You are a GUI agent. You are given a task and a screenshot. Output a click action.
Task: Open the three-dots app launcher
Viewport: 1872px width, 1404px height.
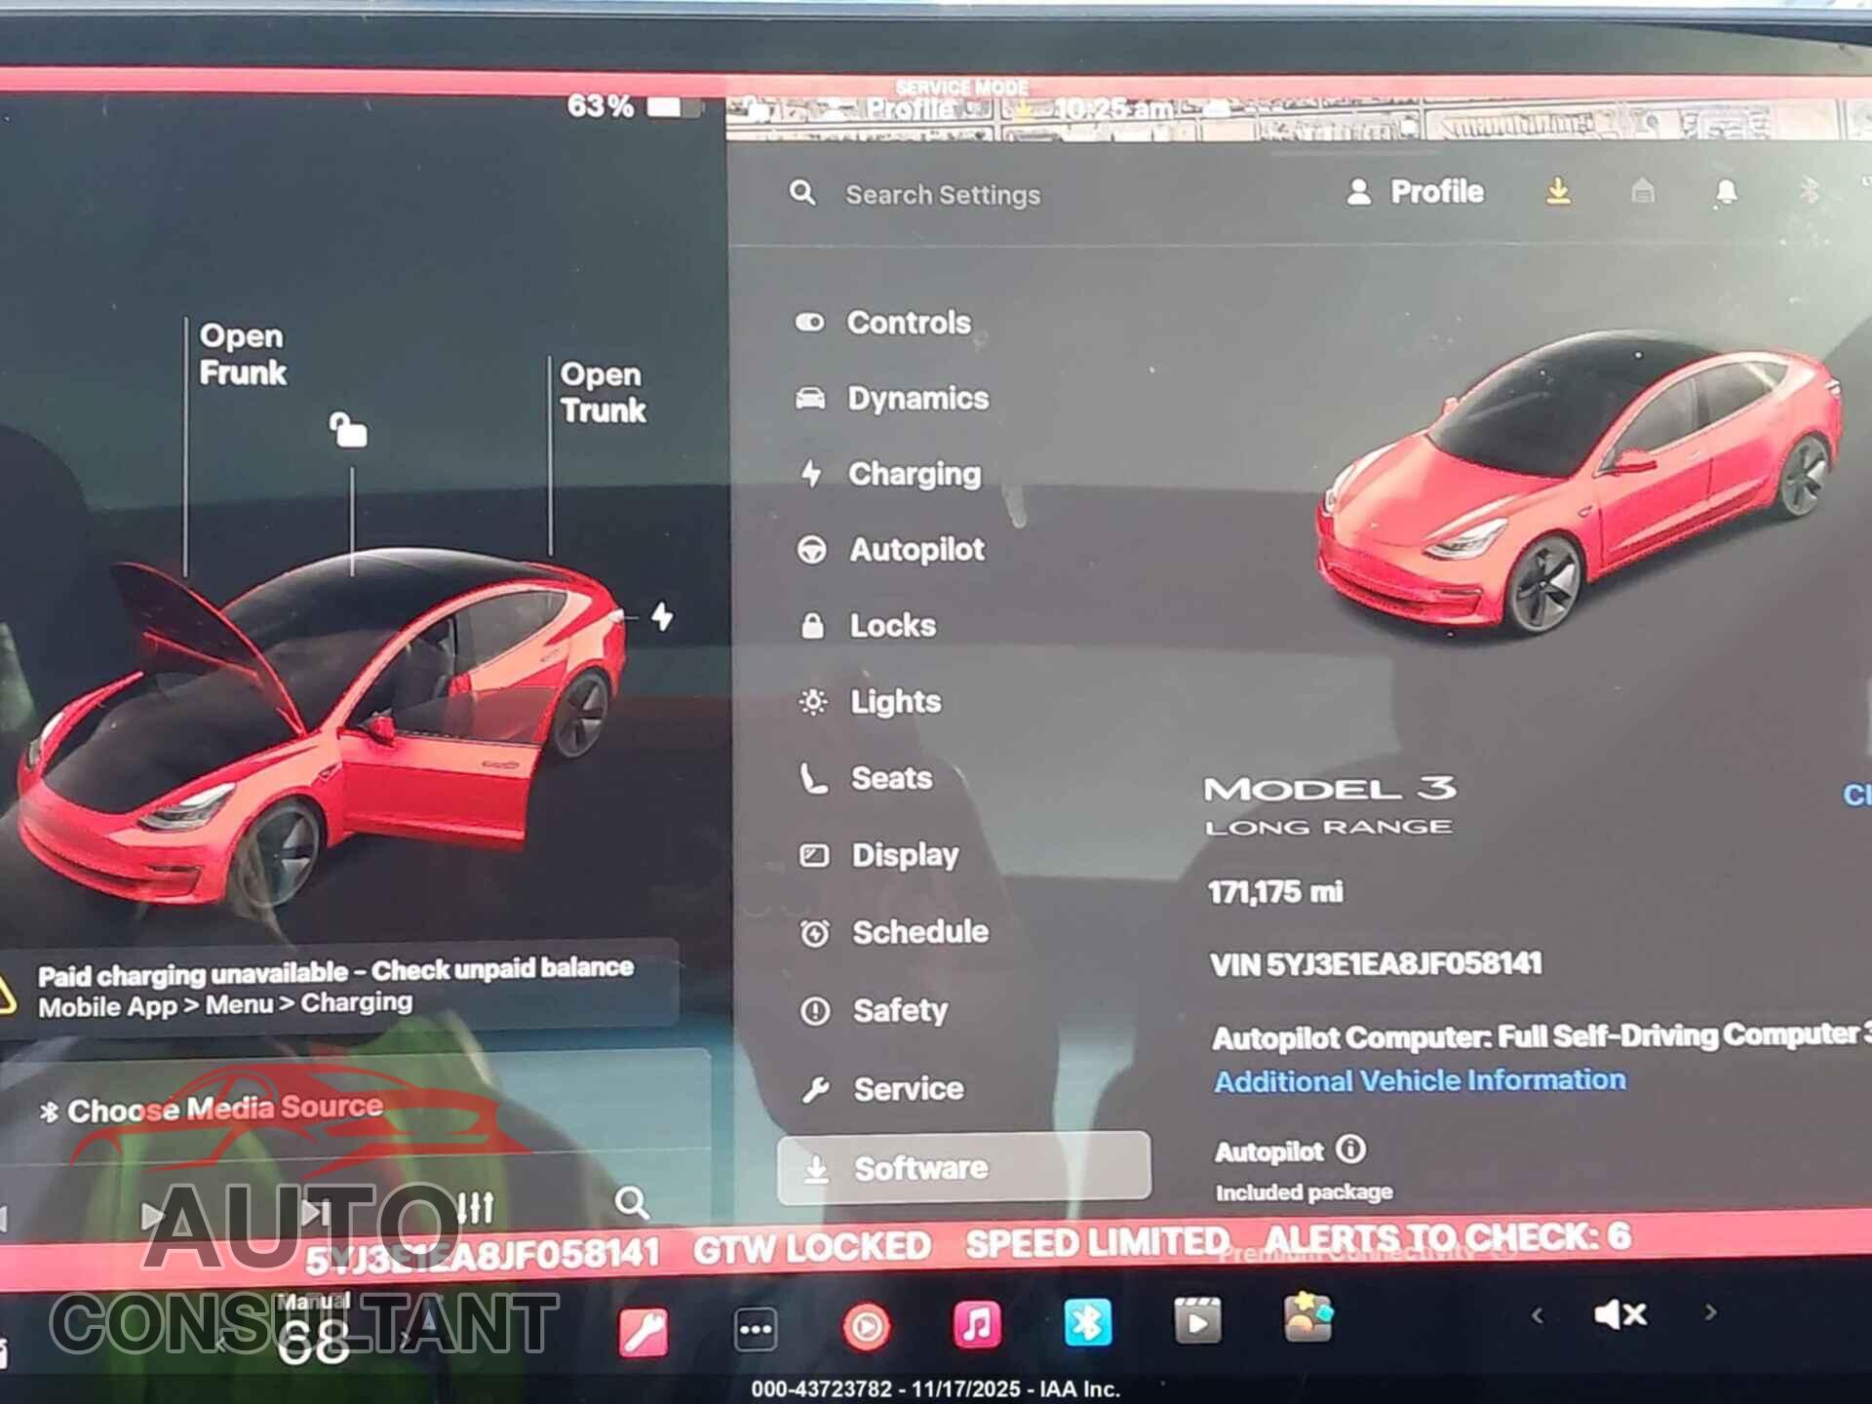click(x=756, y=1329)
